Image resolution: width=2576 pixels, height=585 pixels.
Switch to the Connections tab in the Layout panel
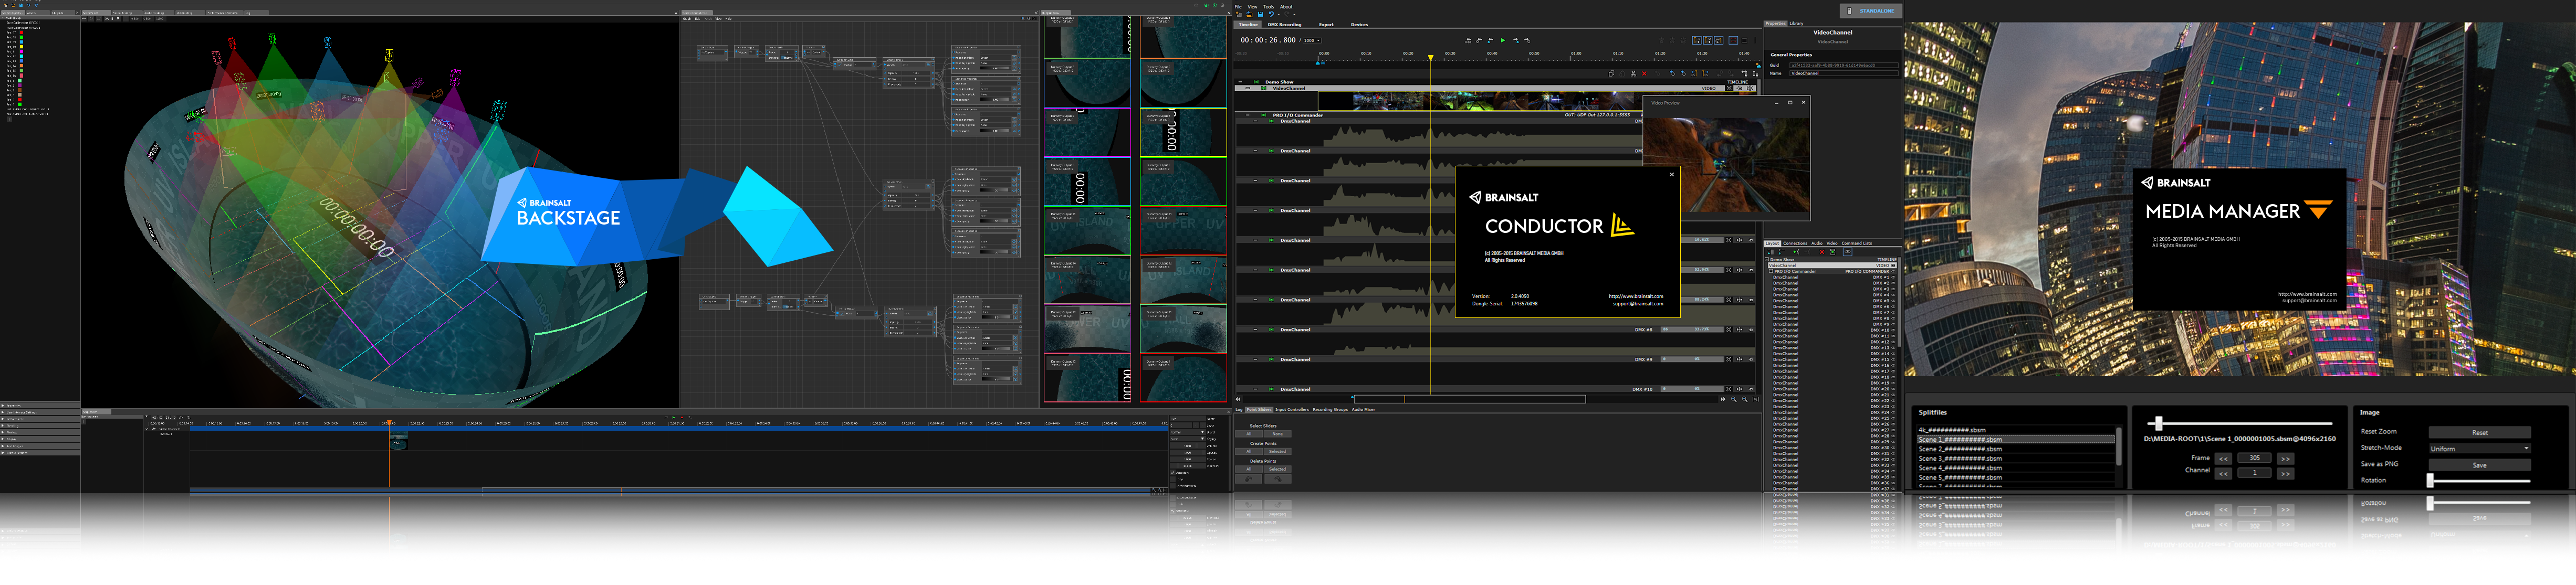[x=1796, y=244]
